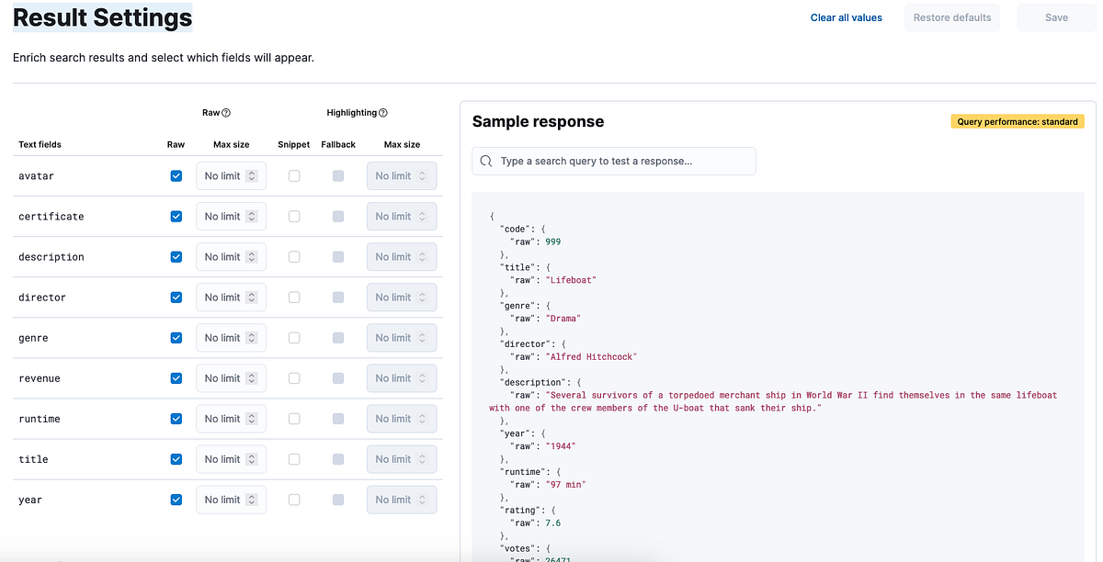Uncheck the Raw checkbox for year
This screenshot has height=562, width=1103.
(x=176, y=500)
